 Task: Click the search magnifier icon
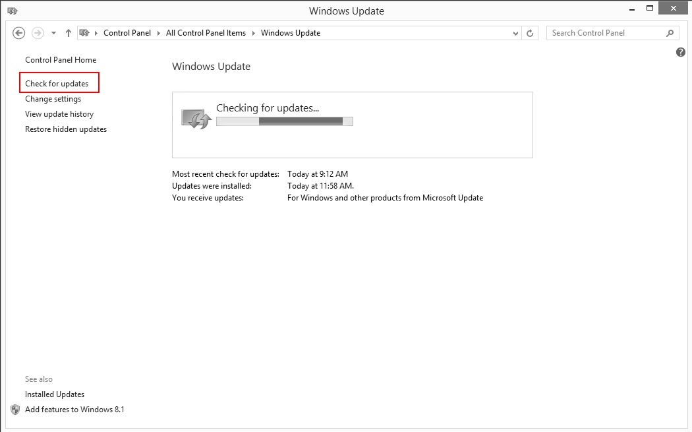pyautogui.click(x=670, y=33)
